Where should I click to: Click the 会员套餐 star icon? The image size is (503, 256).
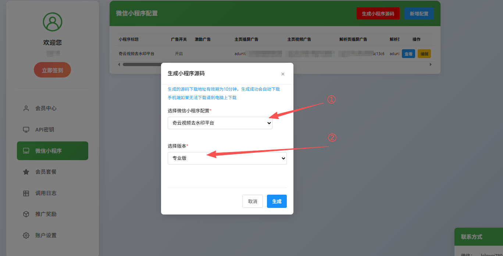(26, 172)
